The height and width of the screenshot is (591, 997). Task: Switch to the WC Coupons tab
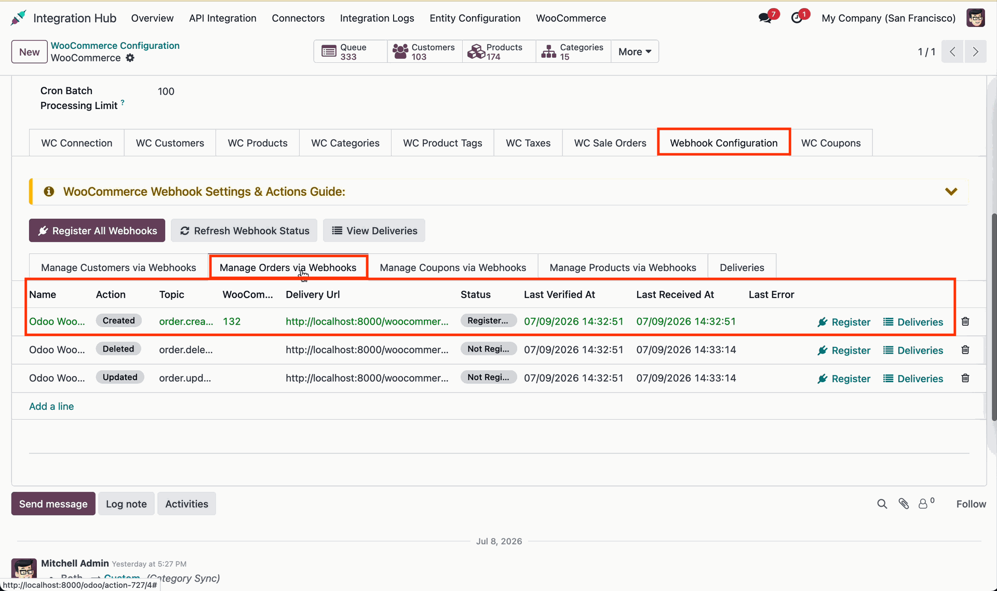831,143
